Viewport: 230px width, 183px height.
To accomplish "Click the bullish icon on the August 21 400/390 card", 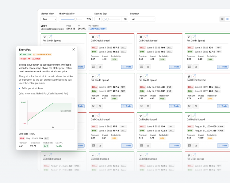I will (45, 155).
